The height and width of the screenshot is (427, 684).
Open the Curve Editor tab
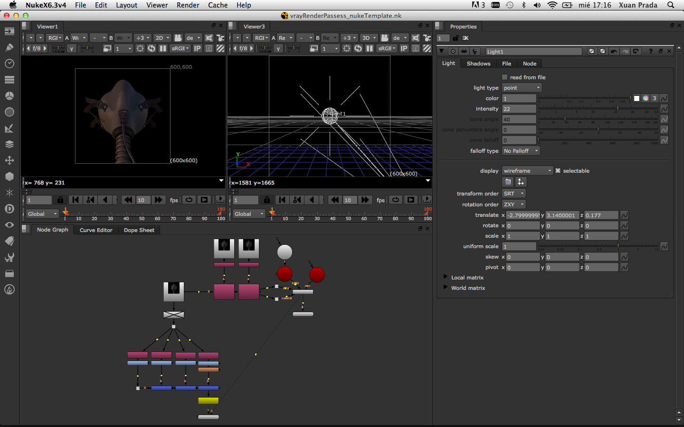(96, 230)
